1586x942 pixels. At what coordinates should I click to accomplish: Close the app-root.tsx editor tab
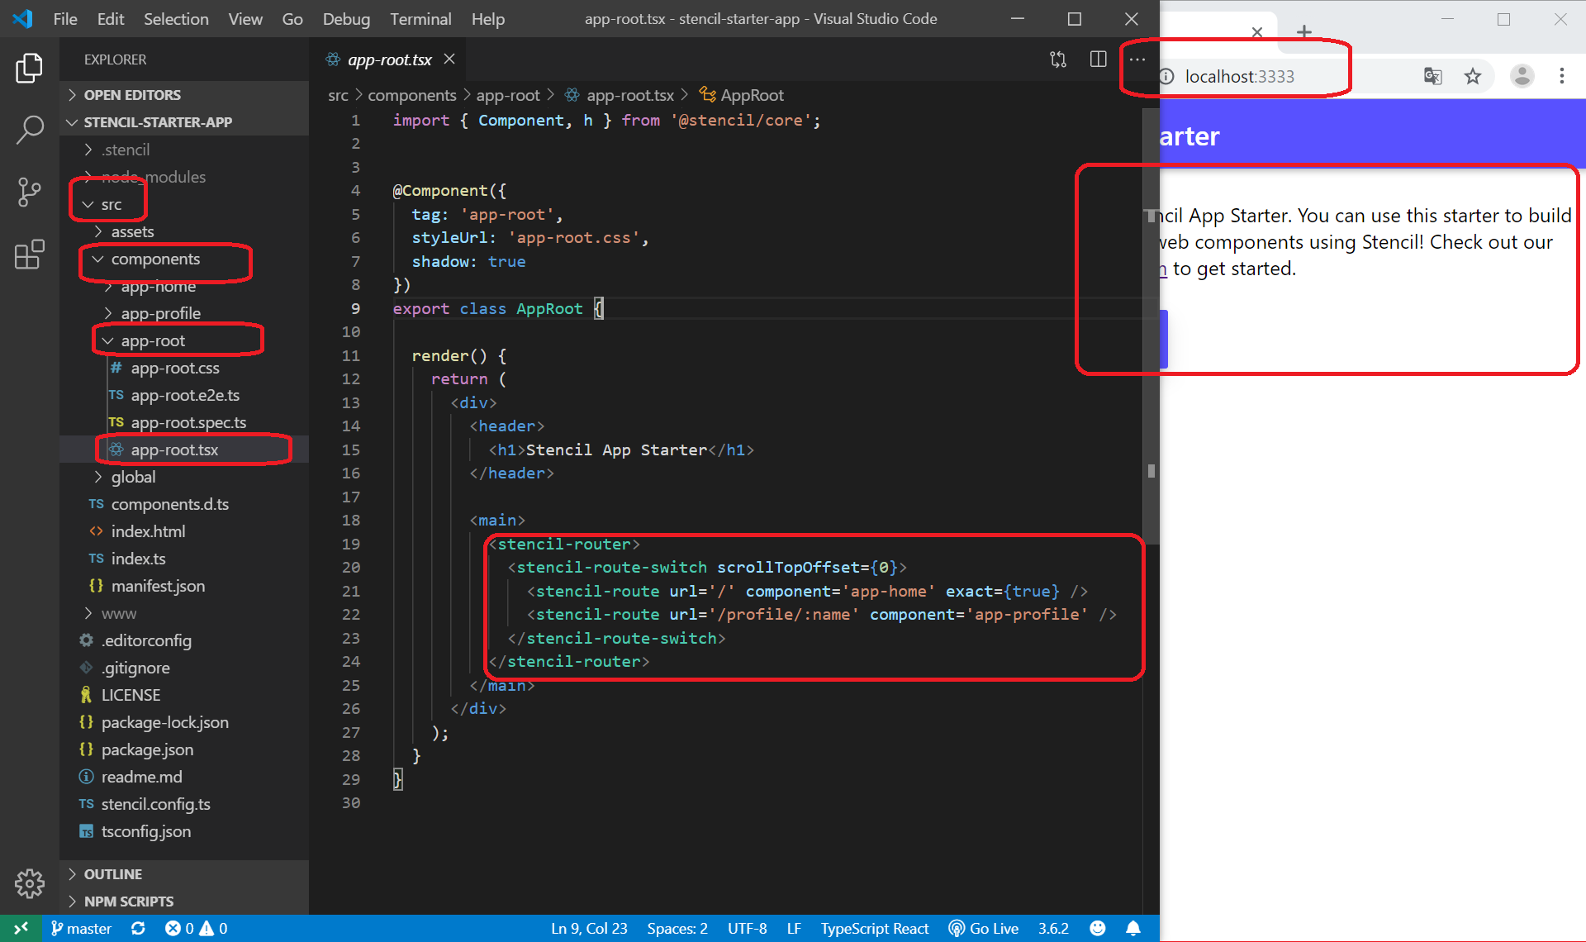pos(449,59)
